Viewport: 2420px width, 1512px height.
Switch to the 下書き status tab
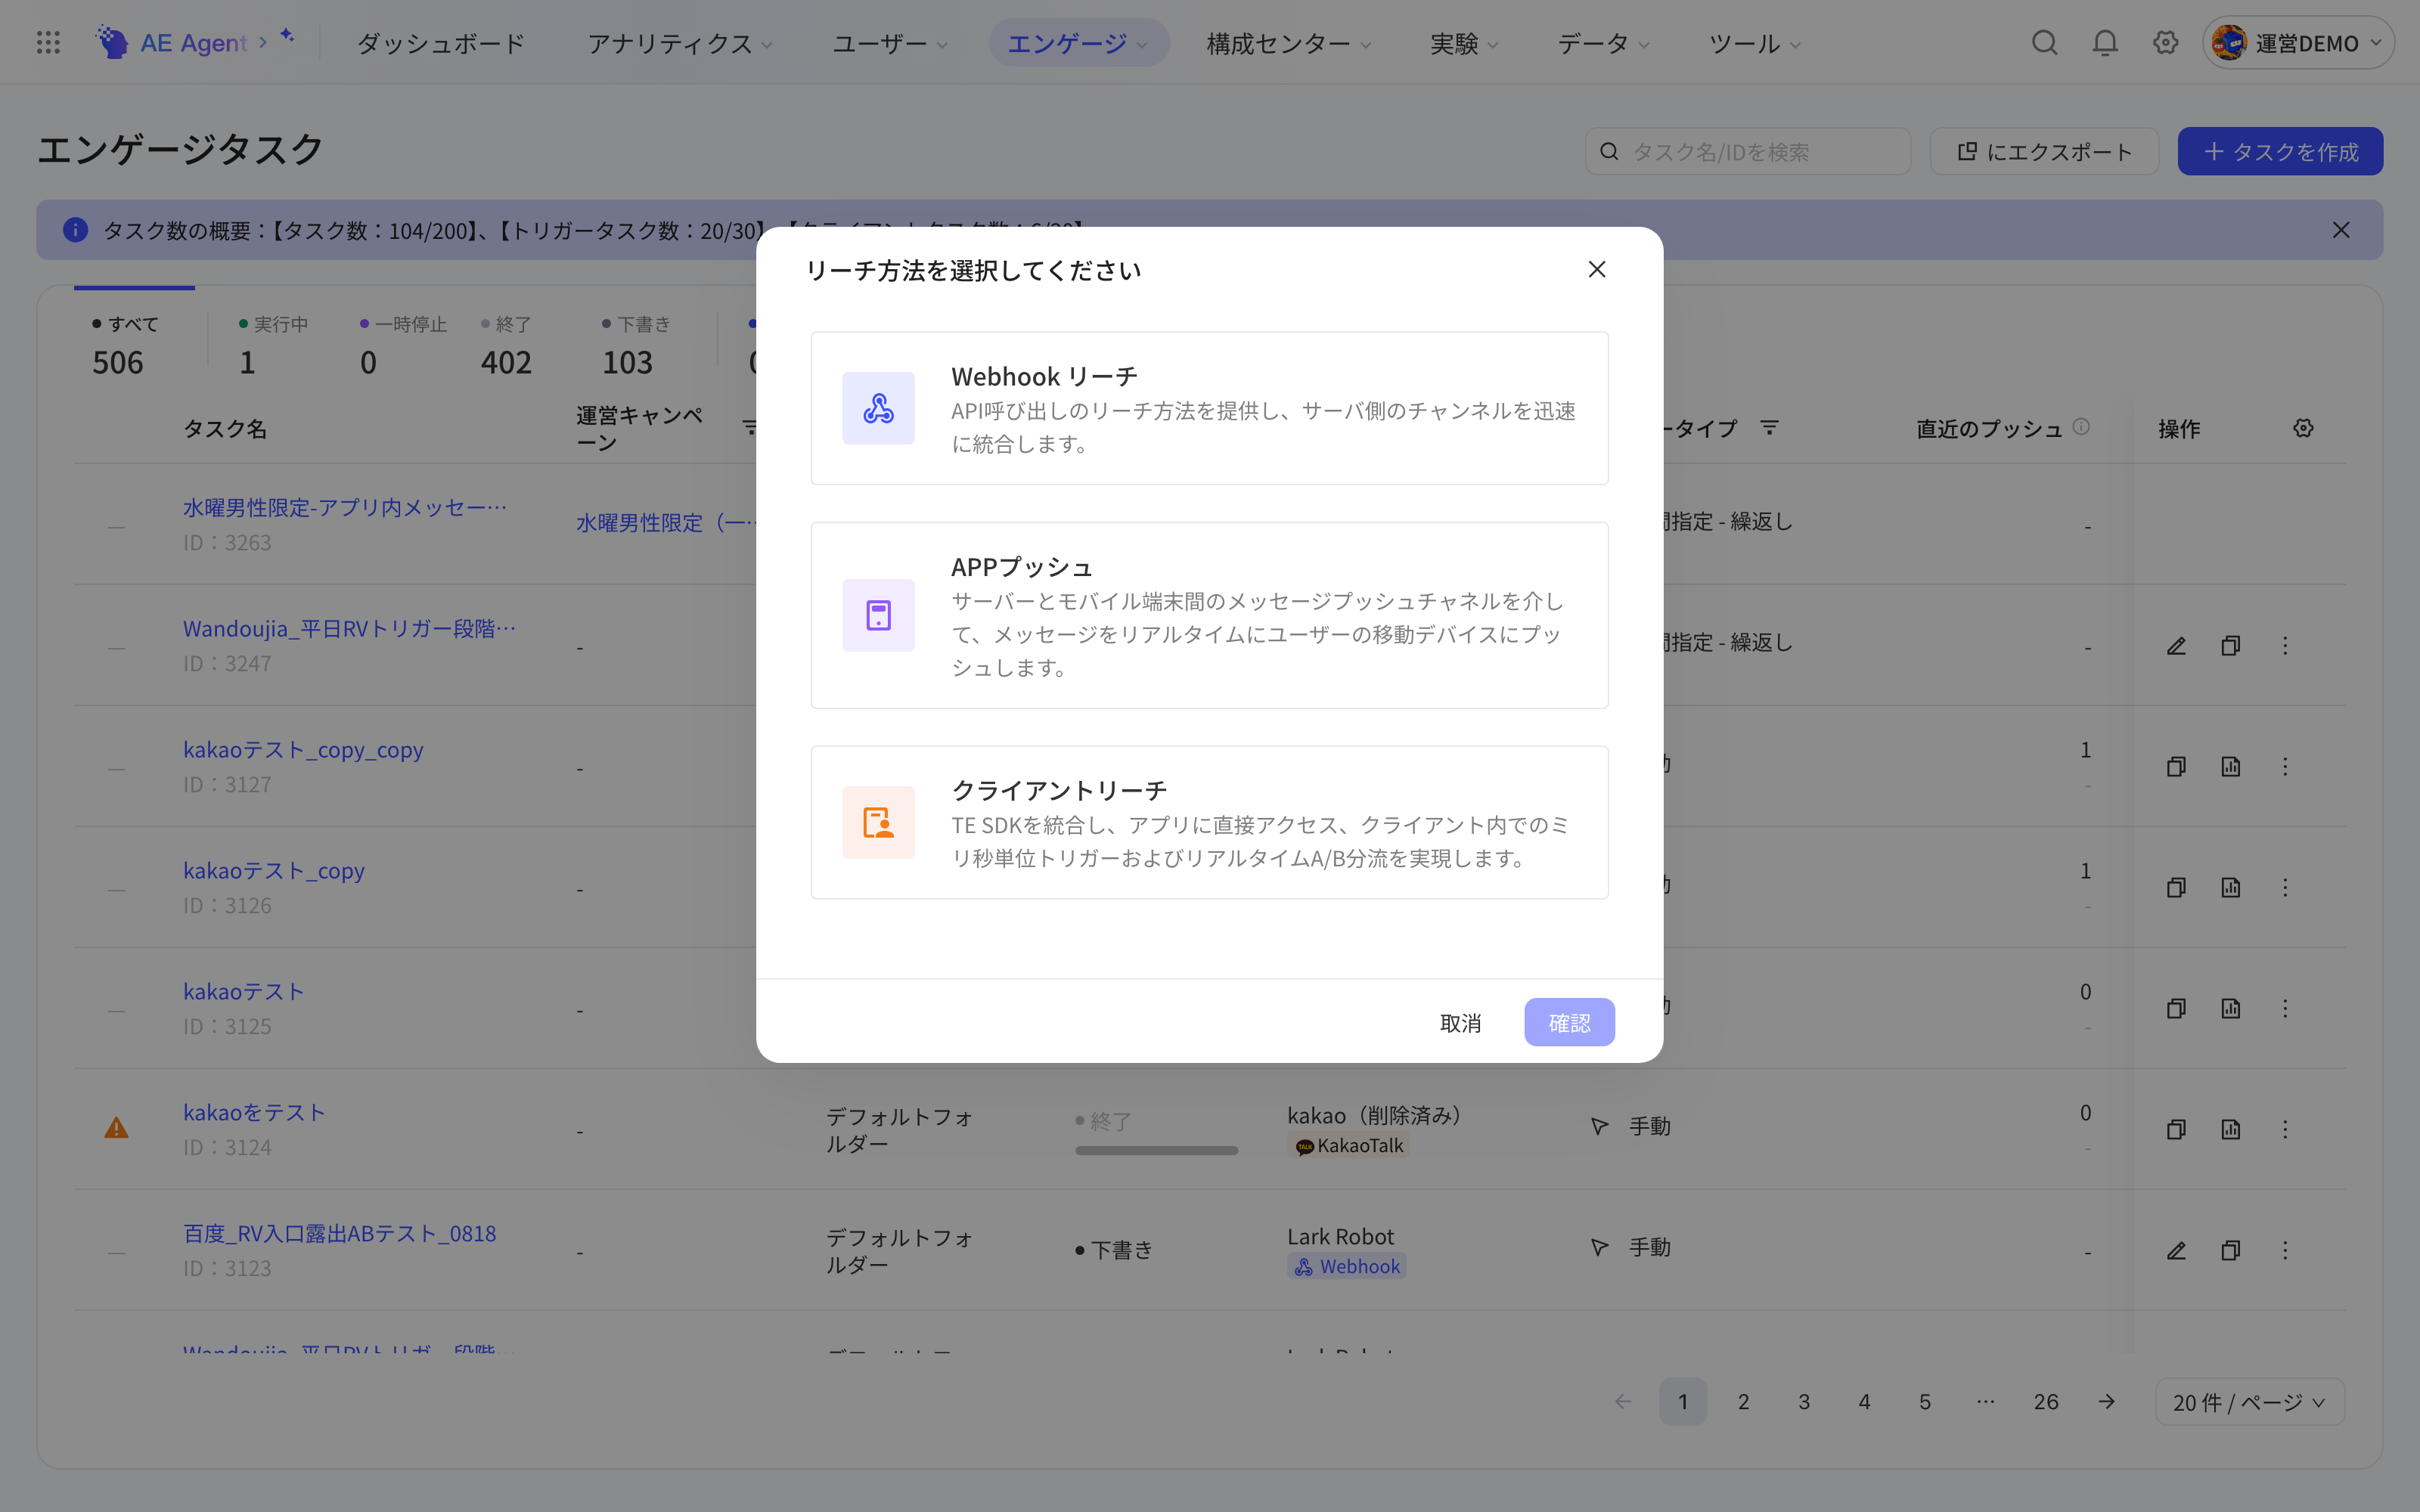pos(635,344)
